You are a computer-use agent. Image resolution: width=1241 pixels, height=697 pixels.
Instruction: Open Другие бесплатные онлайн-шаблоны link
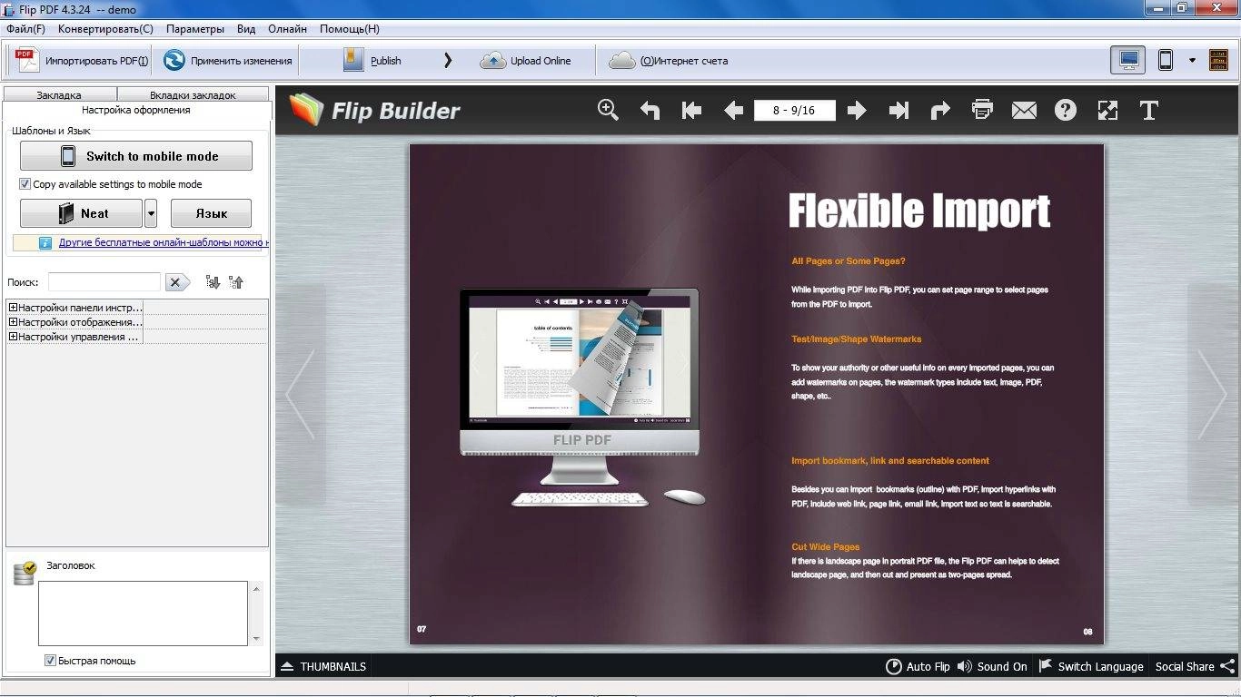coord(164,242)
